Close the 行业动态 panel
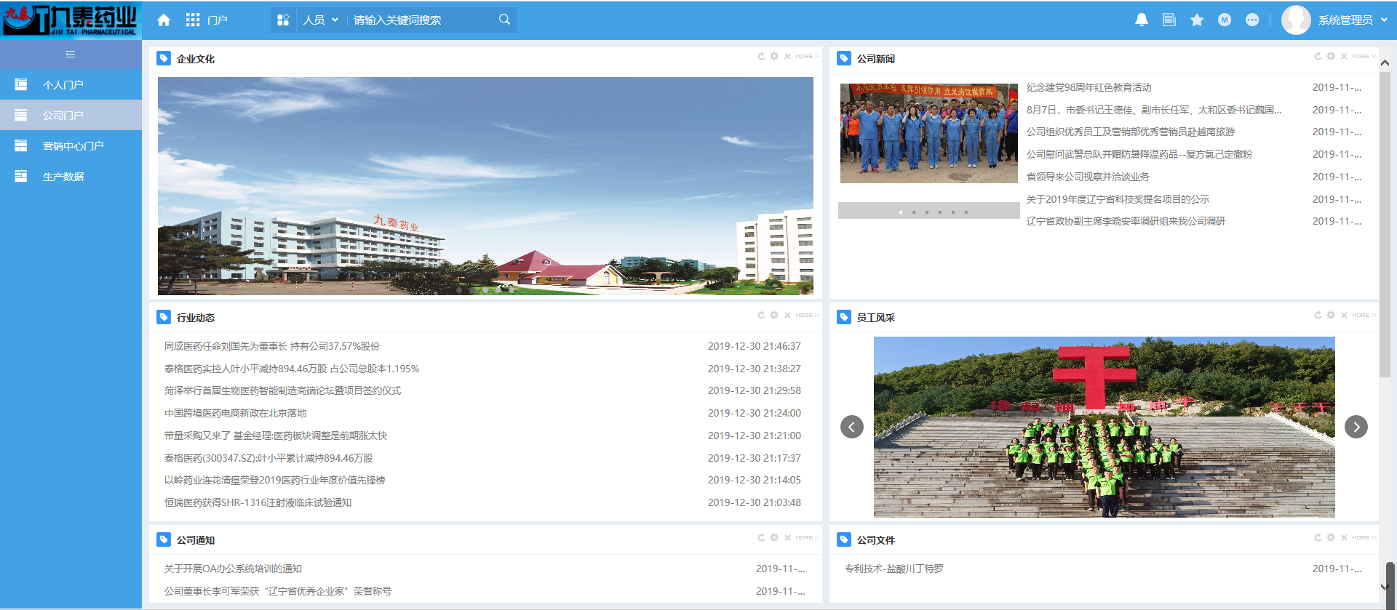 click(x=787, y=315)
